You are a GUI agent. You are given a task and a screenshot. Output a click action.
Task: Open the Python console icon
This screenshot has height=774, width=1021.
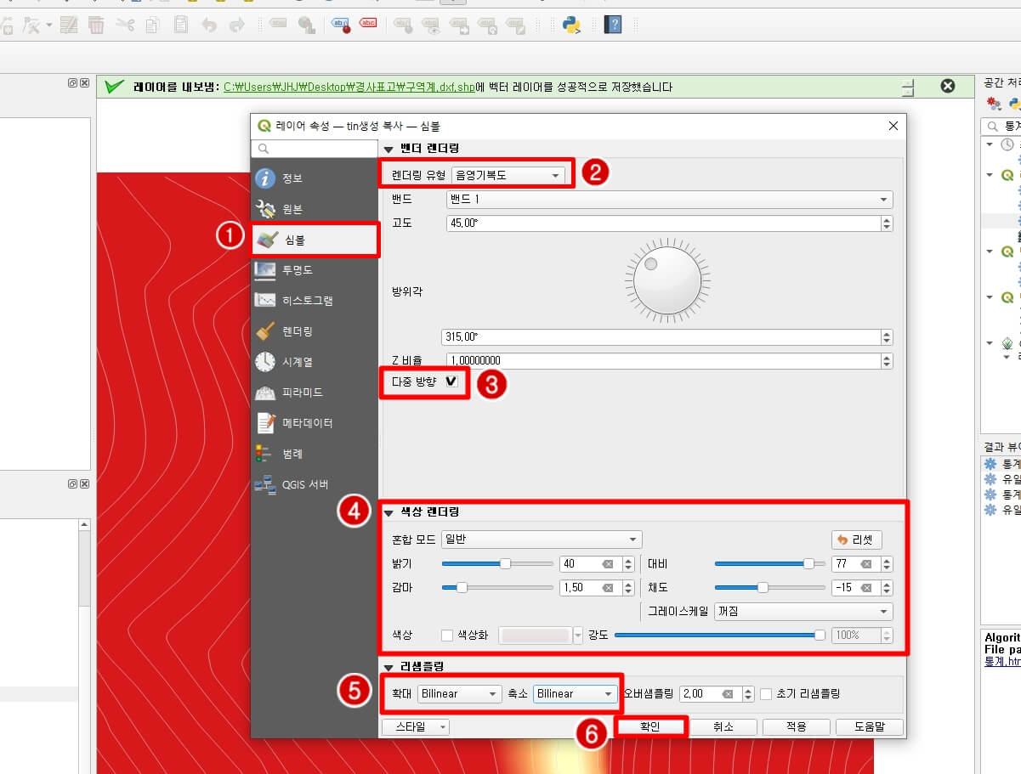[571, 25]
